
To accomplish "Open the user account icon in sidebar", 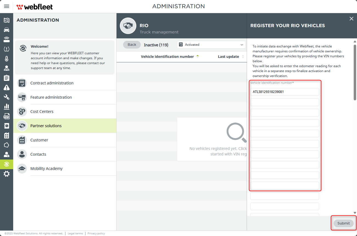I will [x=7, y=155].
